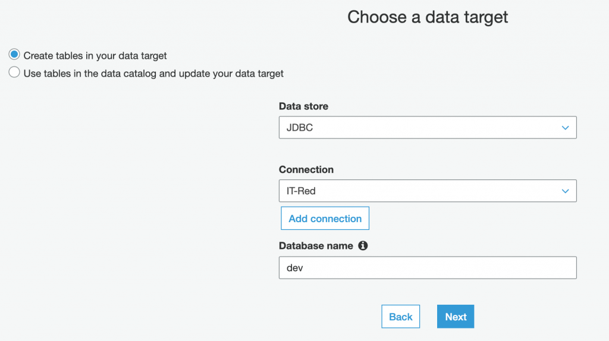Click the chevron arrow in the Data store field
609x341 pixels.
tap(565, 128)
